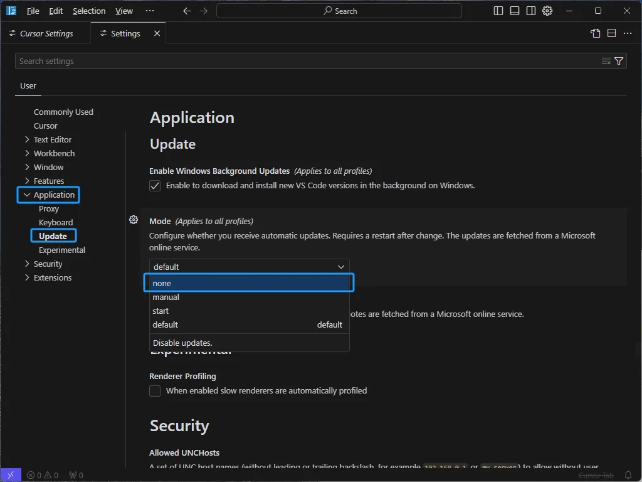
Task: Open Cursor settings gear in title bar
Action: pyautogui.click(x=547, y=11)
